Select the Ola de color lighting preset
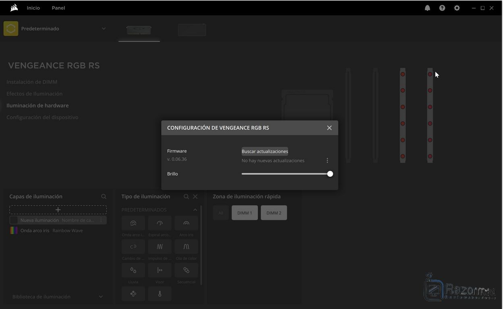 click(x=186, y=247)
